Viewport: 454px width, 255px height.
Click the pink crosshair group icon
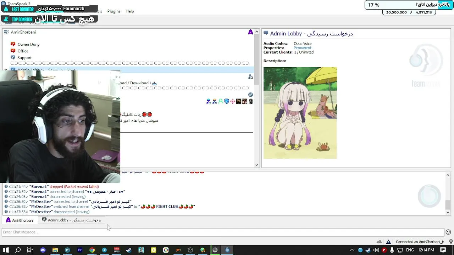click(233, 101)
